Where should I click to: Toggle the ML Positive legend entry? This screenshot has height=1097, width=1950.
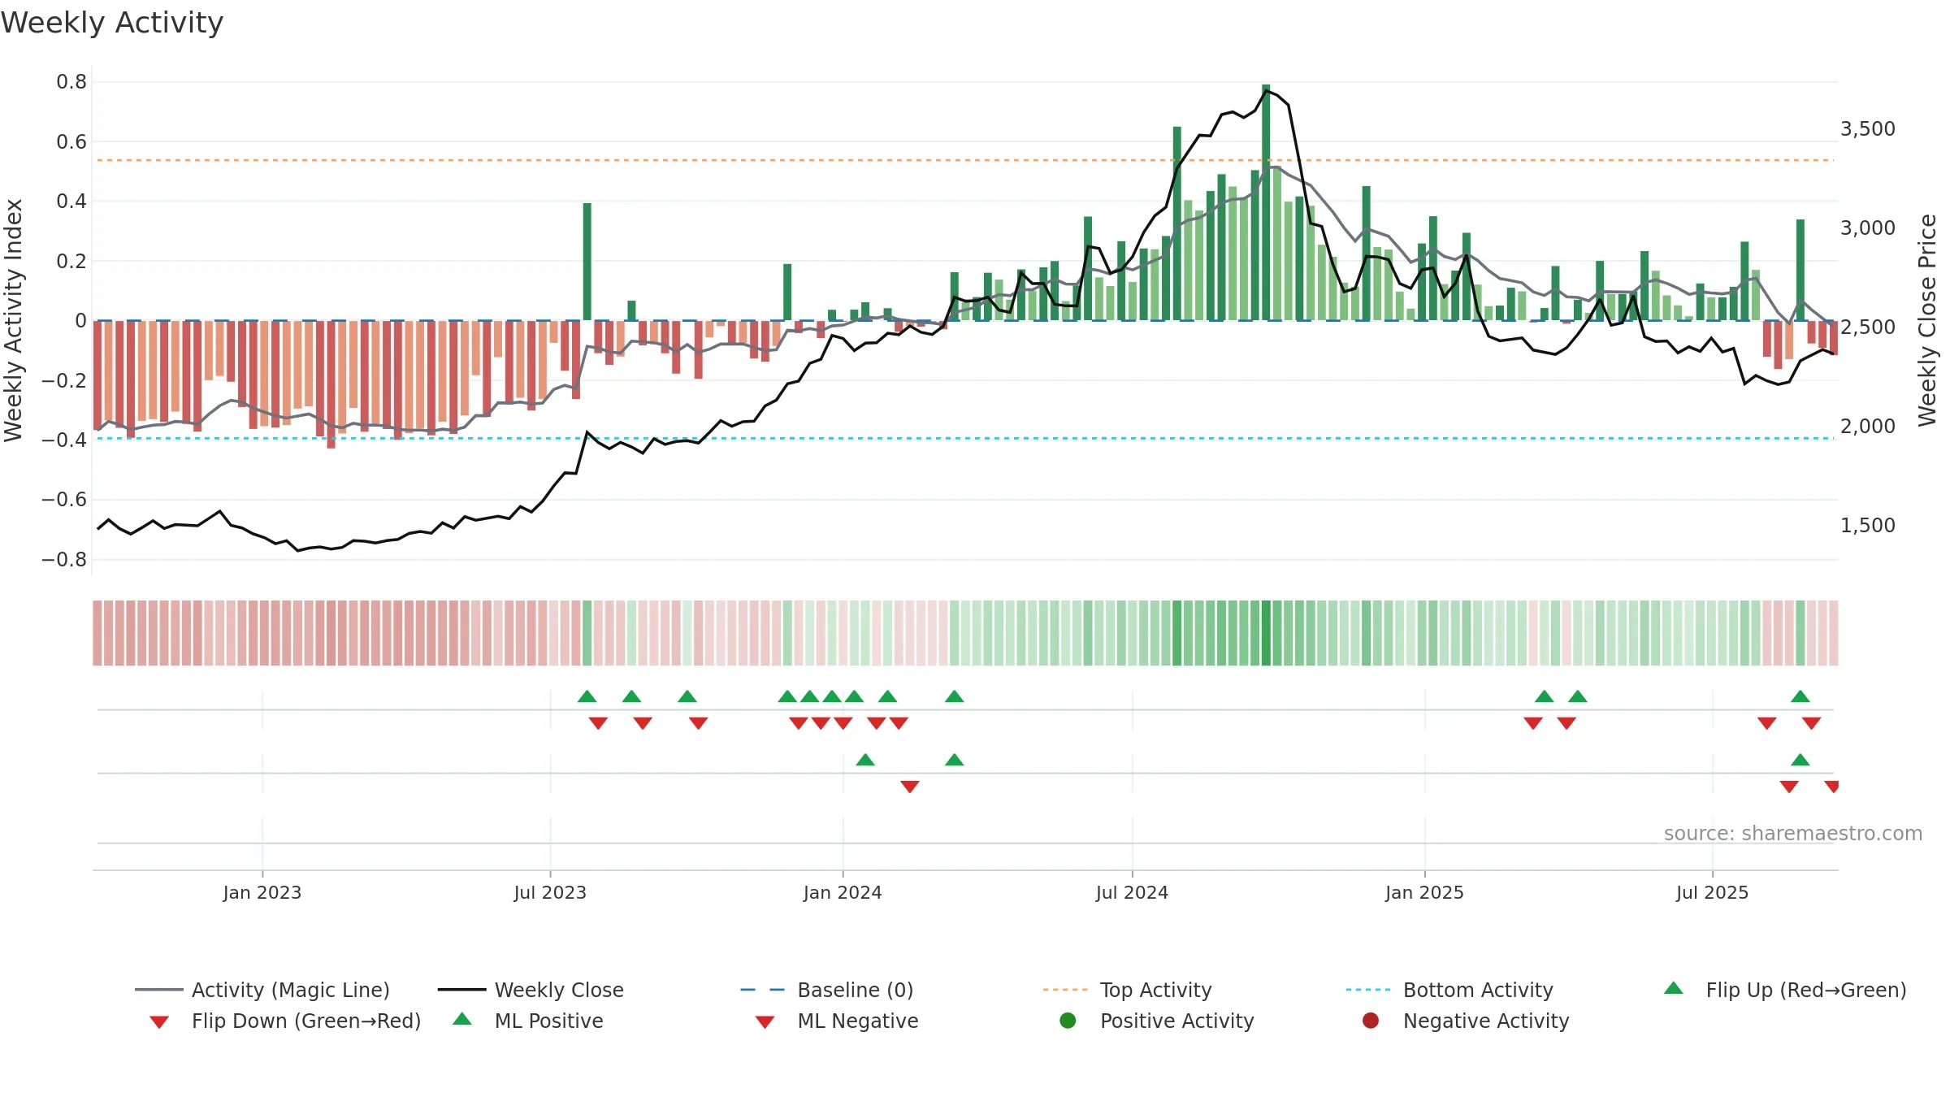coord(528,1021)
